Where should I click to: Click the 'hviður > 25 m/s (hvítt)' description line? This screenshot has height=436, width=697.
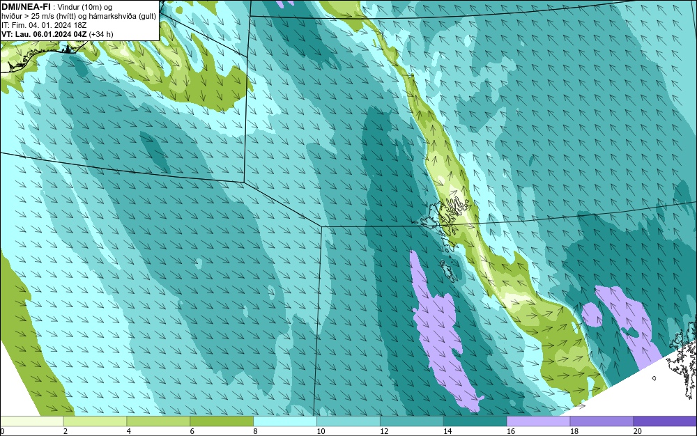coord(79,16)
